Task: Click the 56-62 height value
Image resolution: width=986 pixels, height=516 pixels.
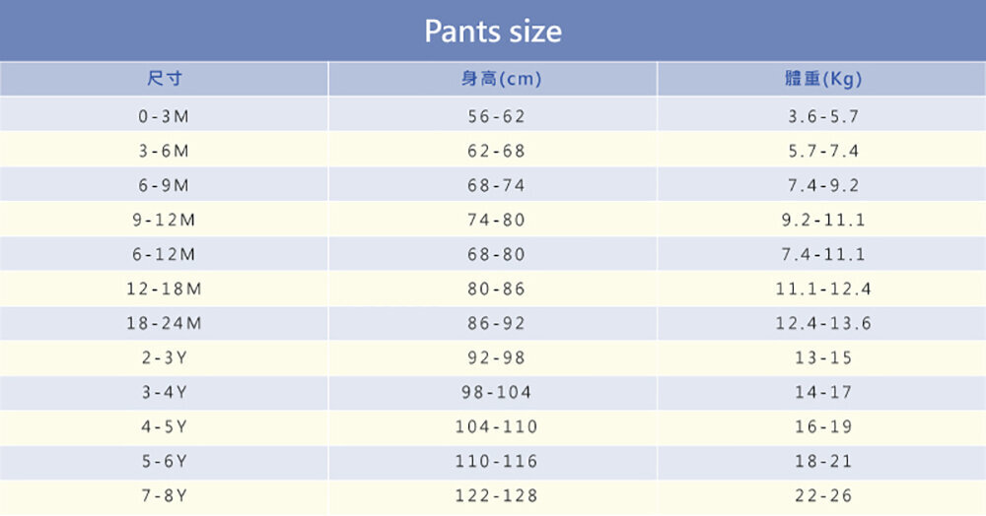Action: click(x=496, y=116)
